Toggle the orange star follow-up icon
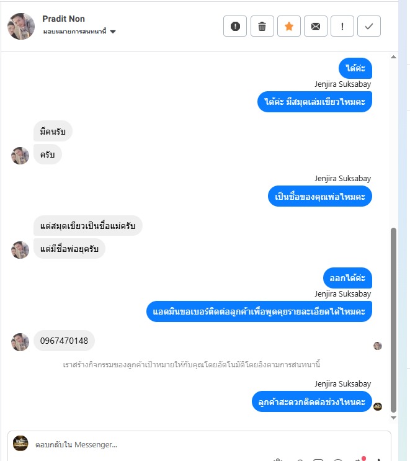Viewport: 410px width, 461px height. click(x=289, y=26)
